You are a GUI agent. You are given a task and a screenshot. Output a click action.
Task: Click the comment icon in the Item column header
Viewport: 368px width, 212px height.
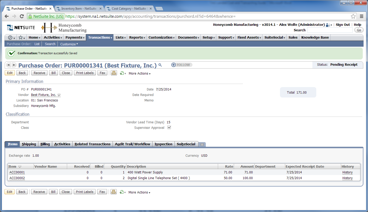20,167
